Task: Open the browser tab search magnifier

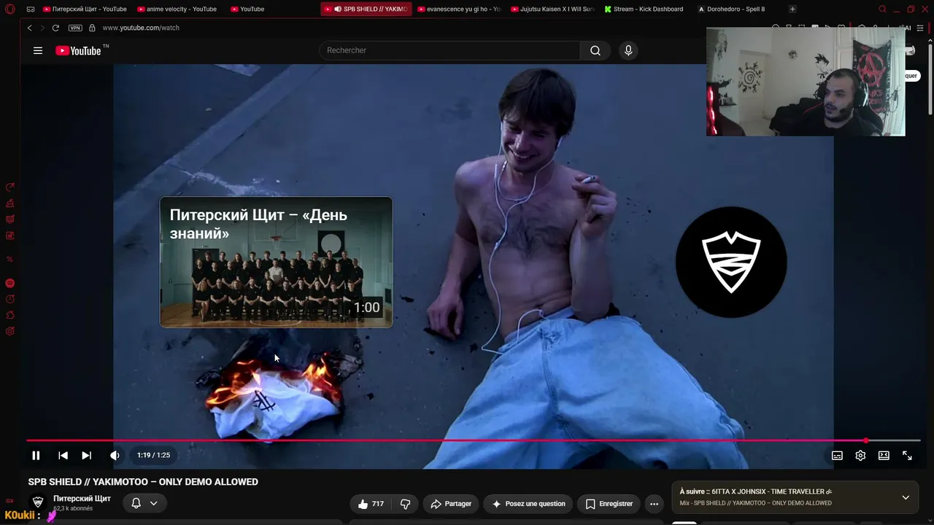Action: point(882,9)
